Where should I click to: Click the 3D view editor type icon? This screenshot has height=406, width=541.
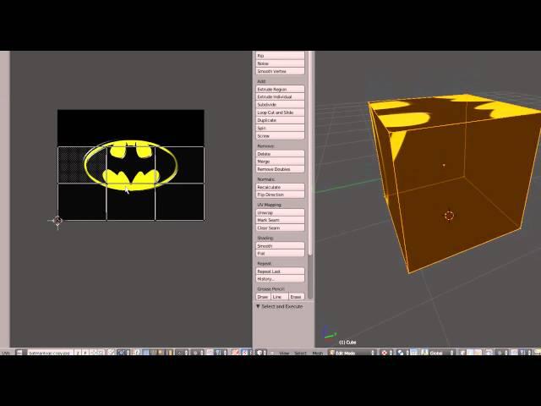click(262, 353)
